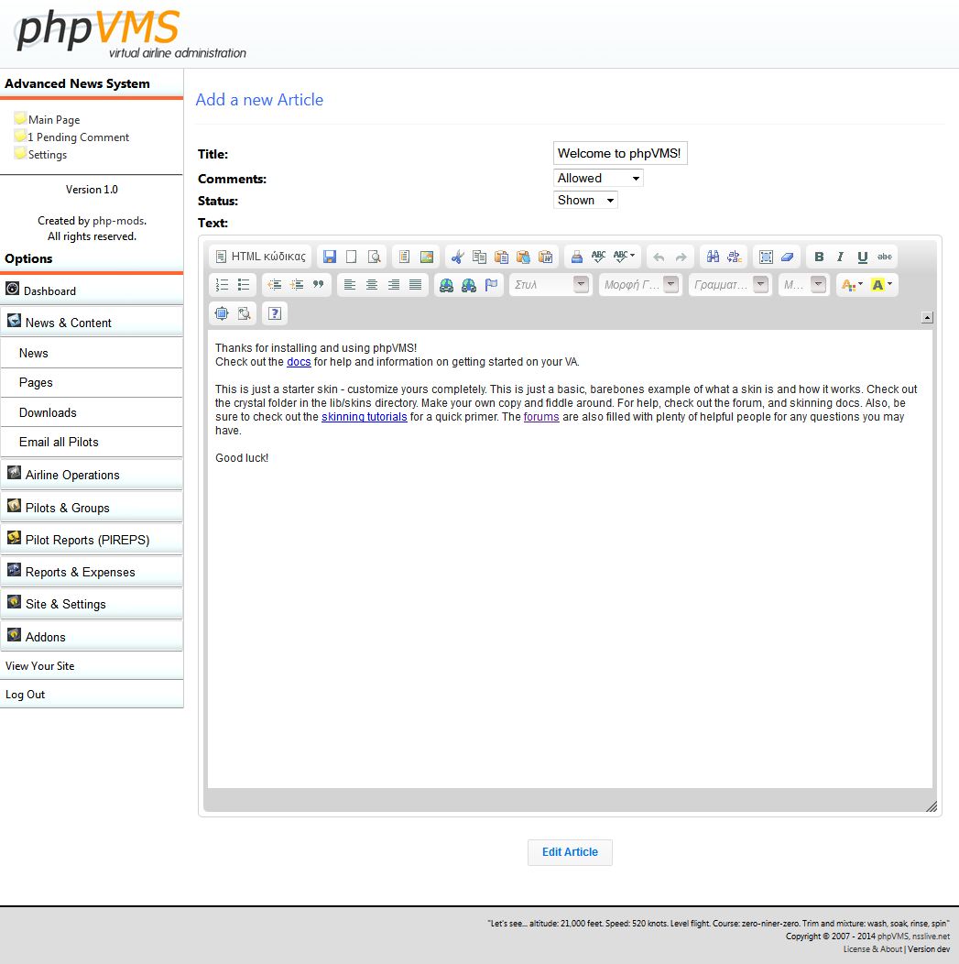Toggle underline formatting
This screenshot has width=959, height=964.
tap(863, 257)
